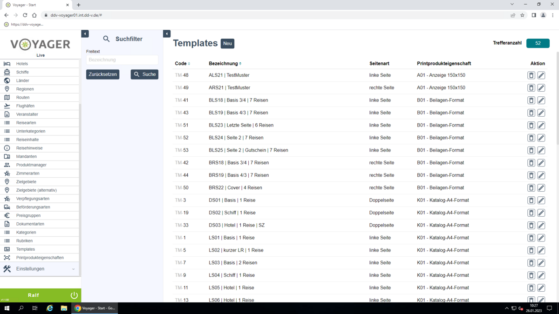
Task: Select the Regionen pin icon
Action: click(x=7, y=89)
